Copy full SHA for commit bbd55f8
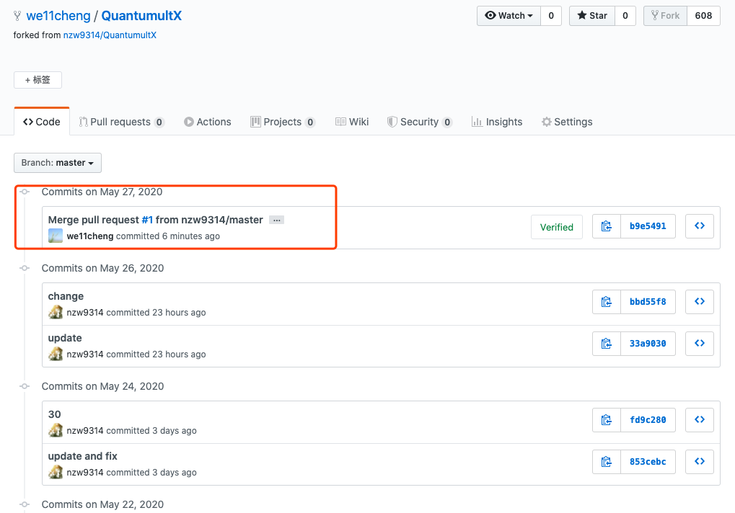This screenshot has width=735, height=513. [x=606, y=302]
